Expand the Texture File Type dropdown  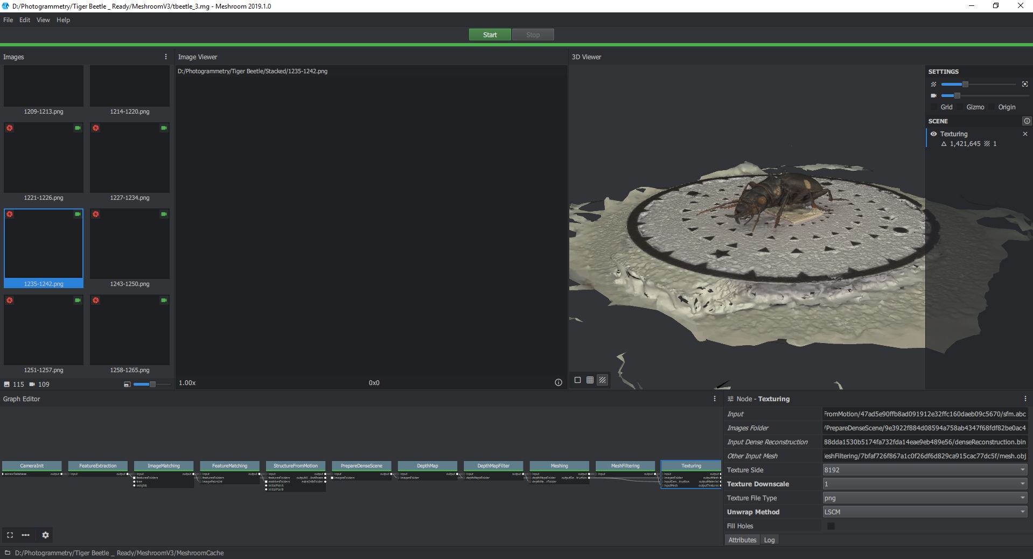[x=924, y=498]
